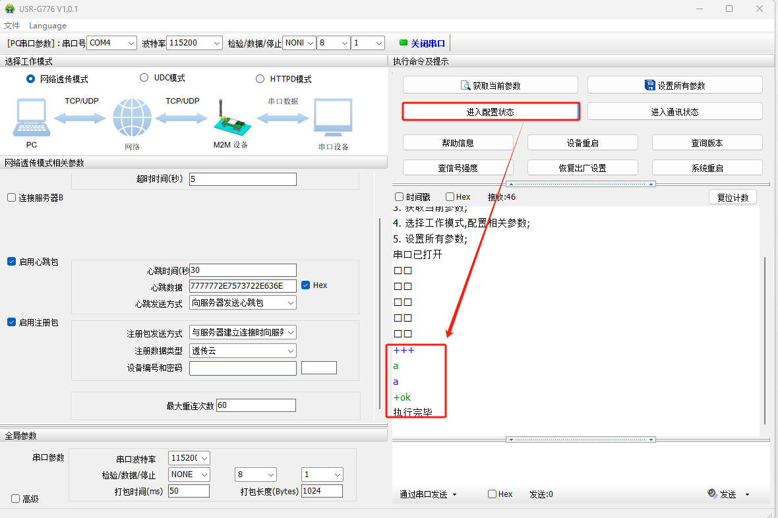Click the 串口设备 monitor icon
This screenshot has height=518, width=778.
click(333, 119)
